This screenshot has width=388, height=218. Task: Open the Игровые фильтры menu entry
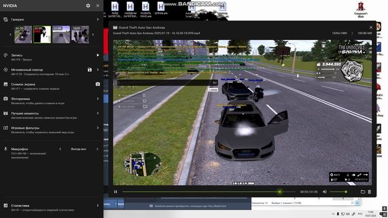52,130
